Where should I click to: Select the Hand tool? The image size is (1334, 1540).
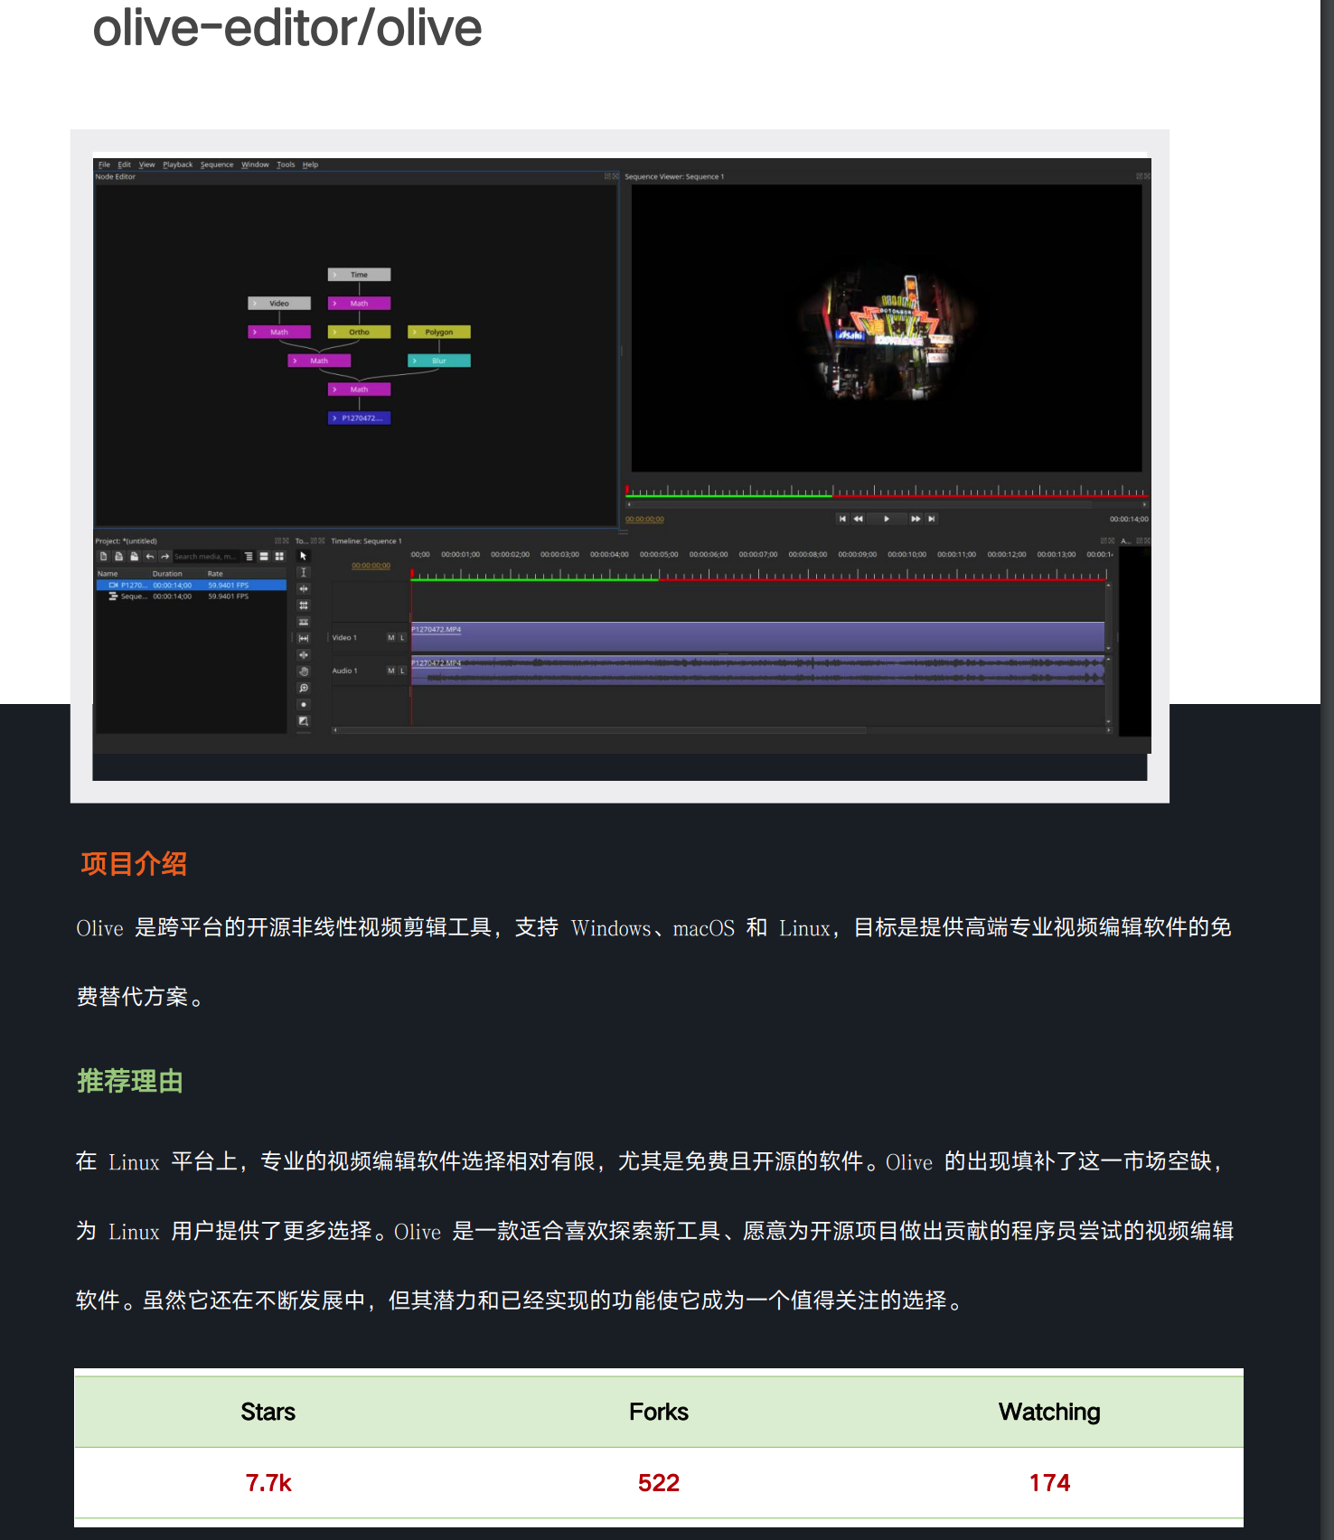[x=304, y=671]
